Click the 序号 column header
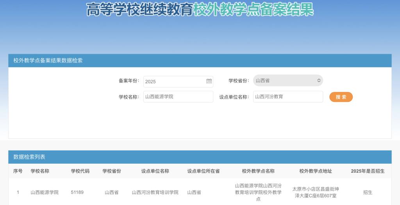Screen dimensions: 400x205 (x=18, y=171)
